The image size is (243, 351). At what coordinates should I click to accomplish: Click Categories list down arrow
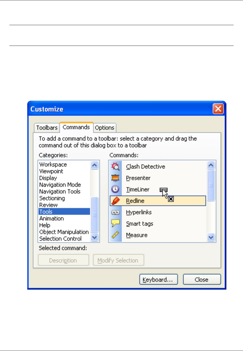click(95, 237)
